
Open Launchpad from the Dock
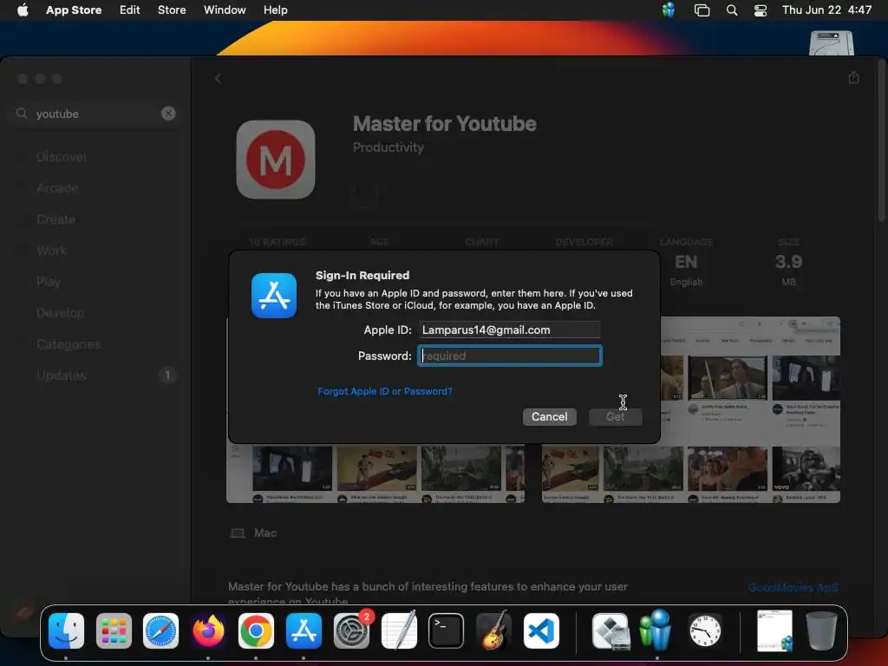114,630
